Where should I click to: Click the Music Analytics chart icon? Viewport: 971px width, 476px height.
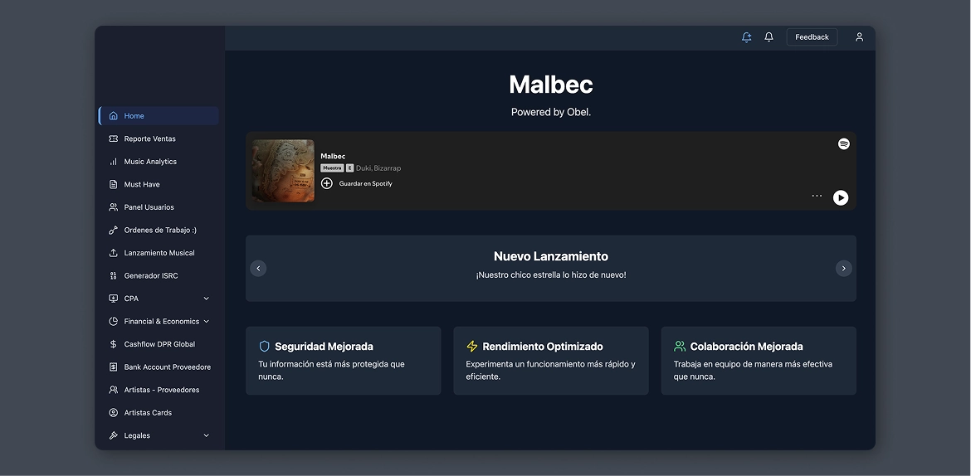pos(114,162)
